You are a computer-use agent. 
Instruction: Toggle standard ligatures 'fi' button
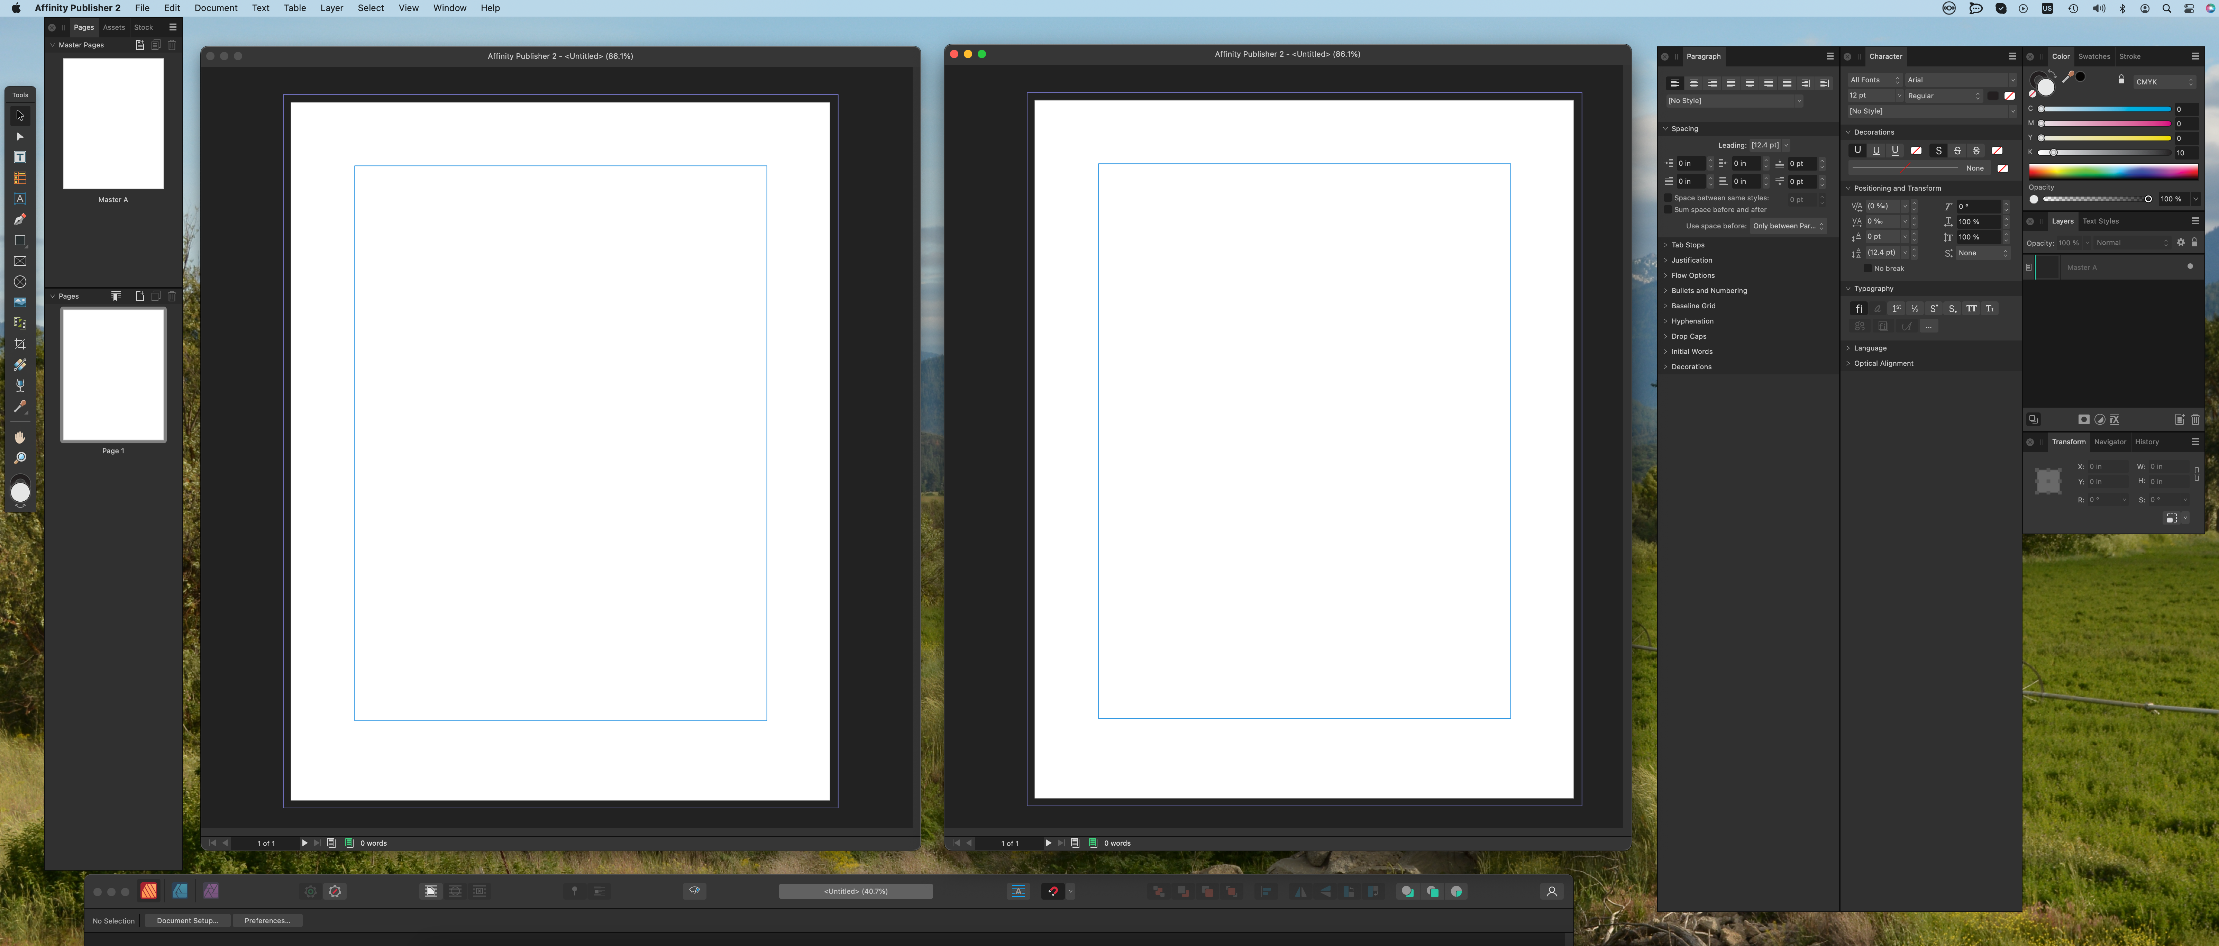click(1859, 308)
